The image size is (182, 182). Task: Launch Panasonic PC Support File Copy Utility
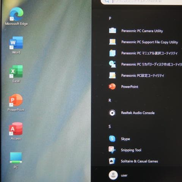coord(150,42)
